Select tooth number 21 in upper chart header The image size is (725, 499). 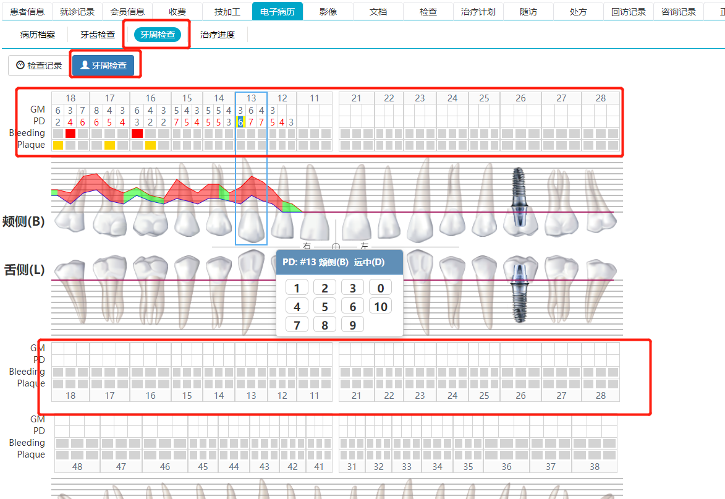coord(356,98)
